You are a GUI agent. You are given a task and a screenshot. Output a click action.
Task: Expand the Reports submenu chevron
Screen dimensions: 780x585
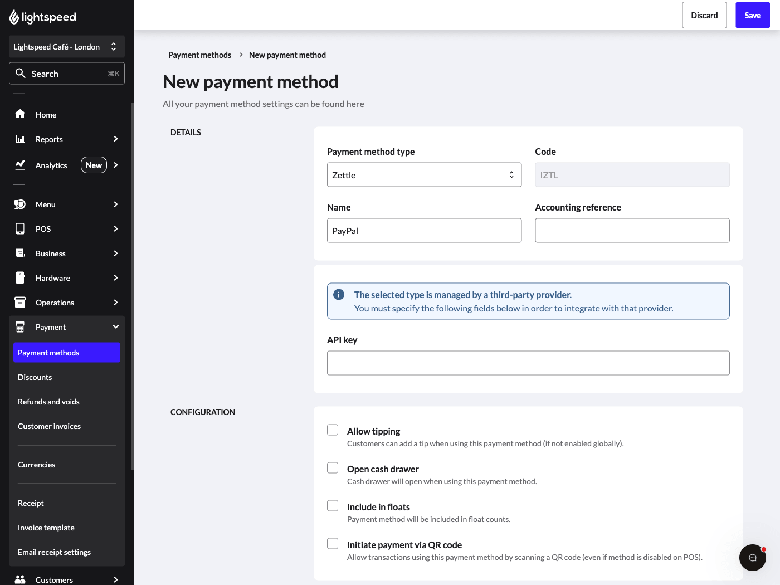(x=116, y=139)
